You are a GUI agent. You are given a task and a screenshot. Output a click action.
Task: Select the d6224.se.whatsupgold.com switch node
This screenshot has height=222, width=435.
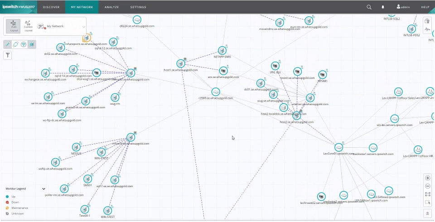pos(137,19)
